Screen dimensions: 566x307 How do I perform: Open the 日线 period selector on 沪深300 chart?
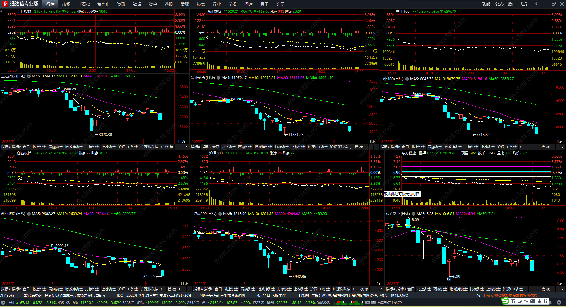point(377,283)
